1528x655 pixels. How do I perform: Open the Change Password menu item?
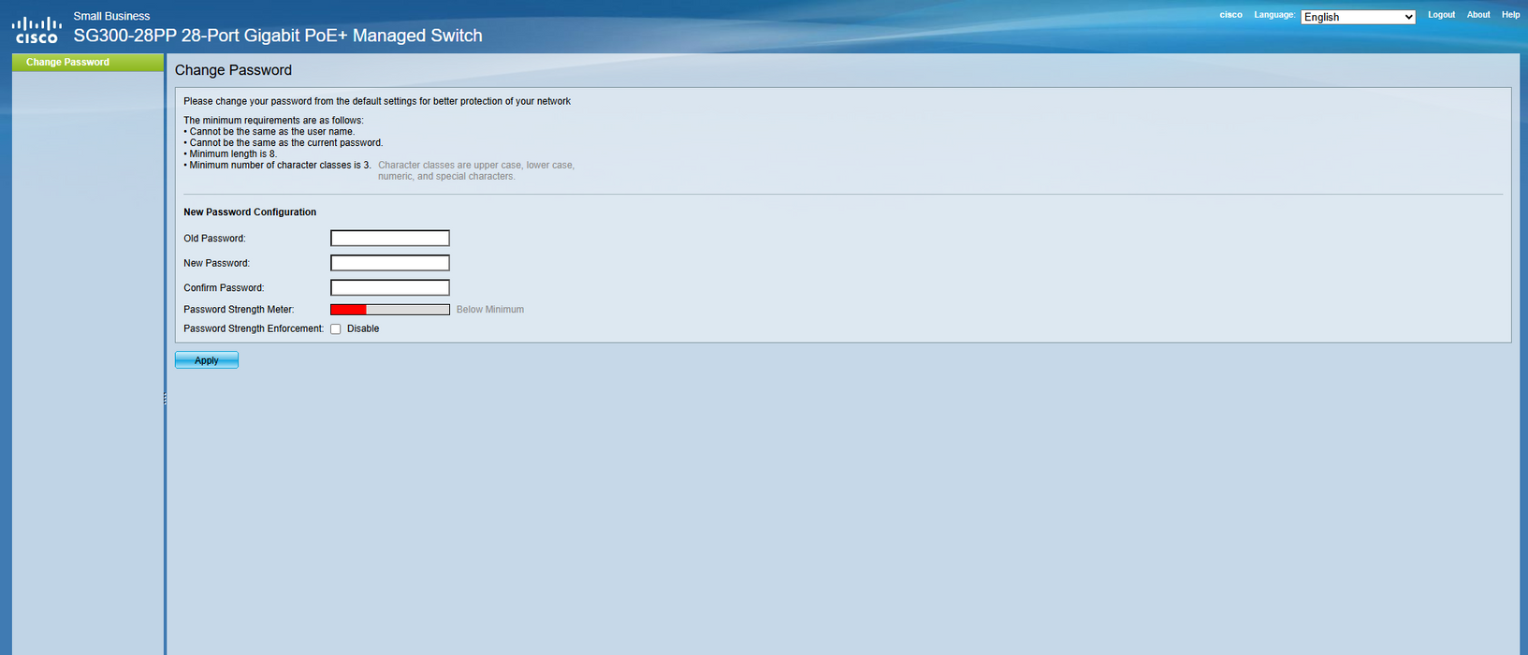pos(88,62)
